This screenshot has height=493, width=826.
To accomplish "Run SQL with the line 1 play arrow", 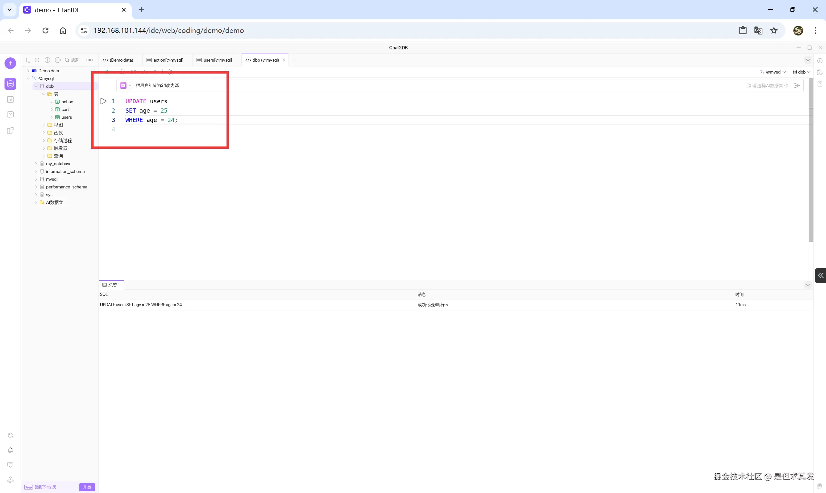I will pos(103,101).
